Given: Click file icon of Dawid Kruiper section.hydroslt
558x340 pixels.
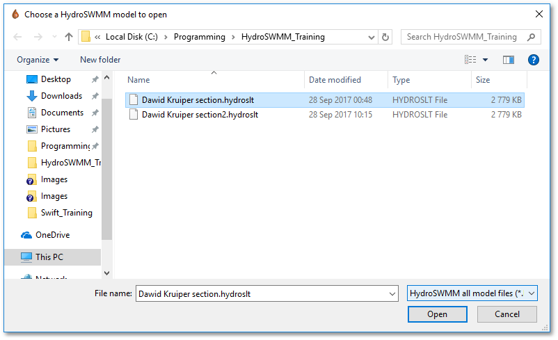Looking at the screenshot, I should pyautogui.click(x=134, y=99).
